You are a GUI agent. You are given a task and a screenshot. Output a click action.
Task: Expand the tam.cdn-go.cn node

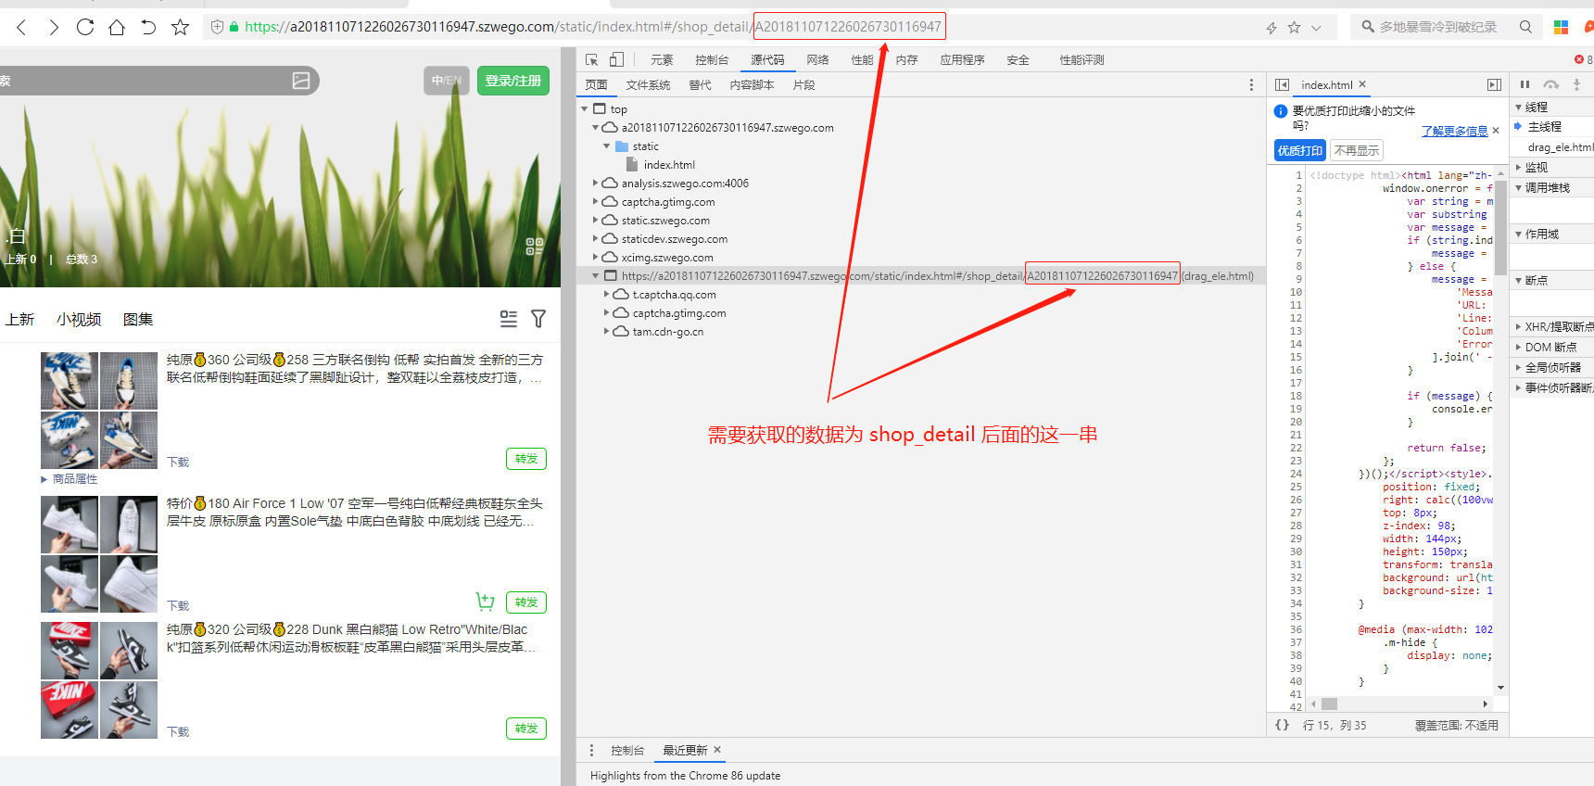tap(607, 332)
